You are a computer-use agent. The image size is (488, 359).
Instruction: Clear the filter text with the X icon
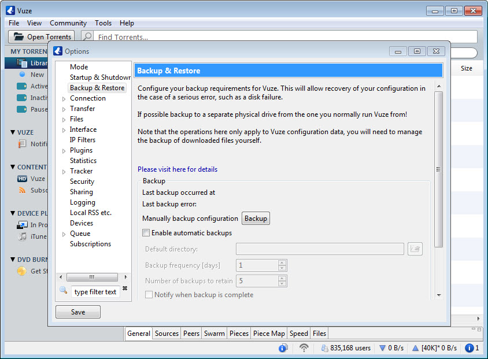coord(125,288)
